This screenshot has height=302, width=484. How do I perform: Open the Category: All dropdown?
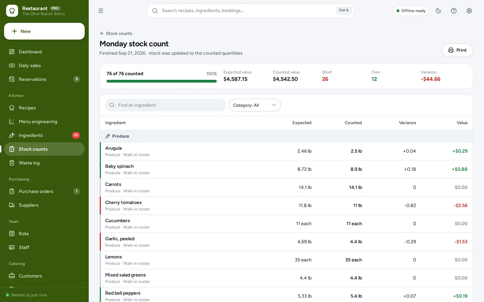(255, 105)
